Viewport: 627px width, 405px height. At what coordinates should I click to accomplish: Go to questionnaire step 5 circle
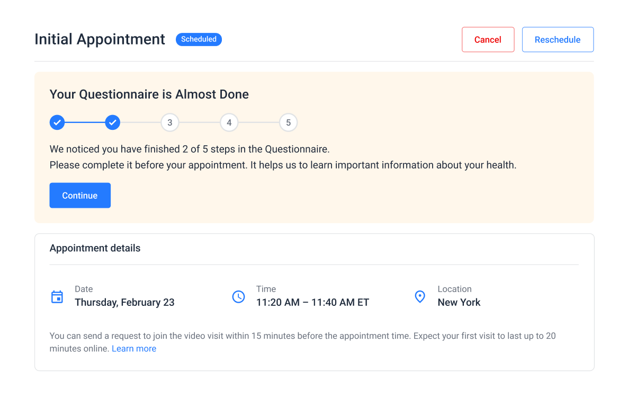click(x=288, y=122)
